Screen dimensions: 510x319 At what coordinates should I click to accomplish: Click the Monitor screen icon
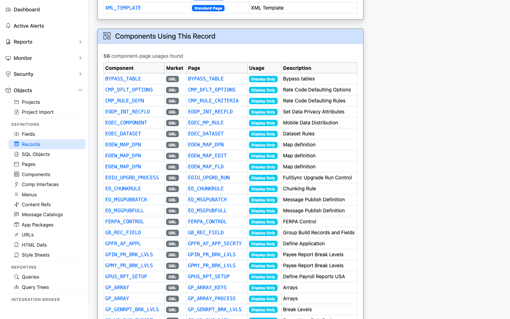point(8,58)
